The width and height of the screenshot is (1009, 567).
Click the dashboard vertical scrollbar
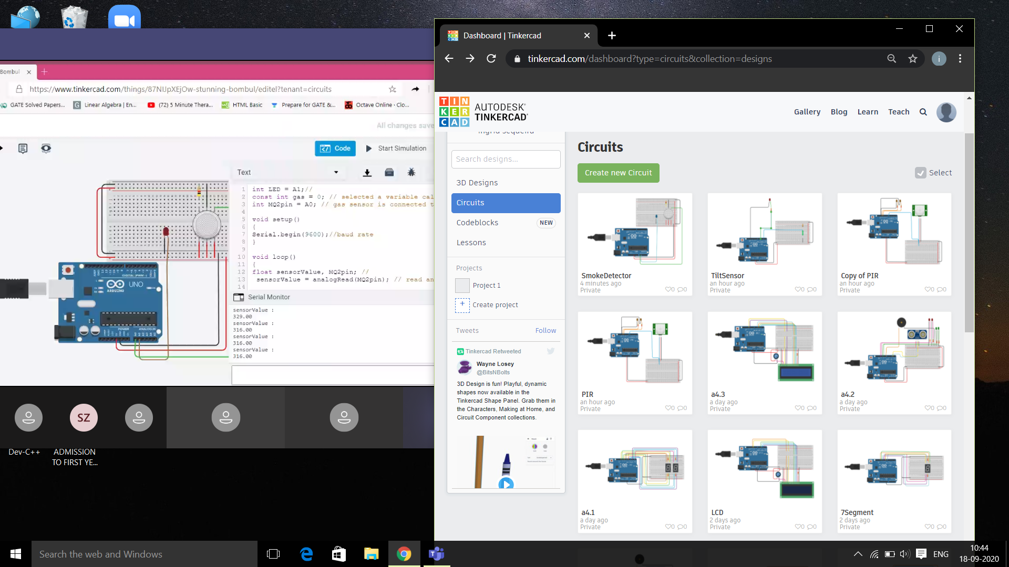point(969,231)
